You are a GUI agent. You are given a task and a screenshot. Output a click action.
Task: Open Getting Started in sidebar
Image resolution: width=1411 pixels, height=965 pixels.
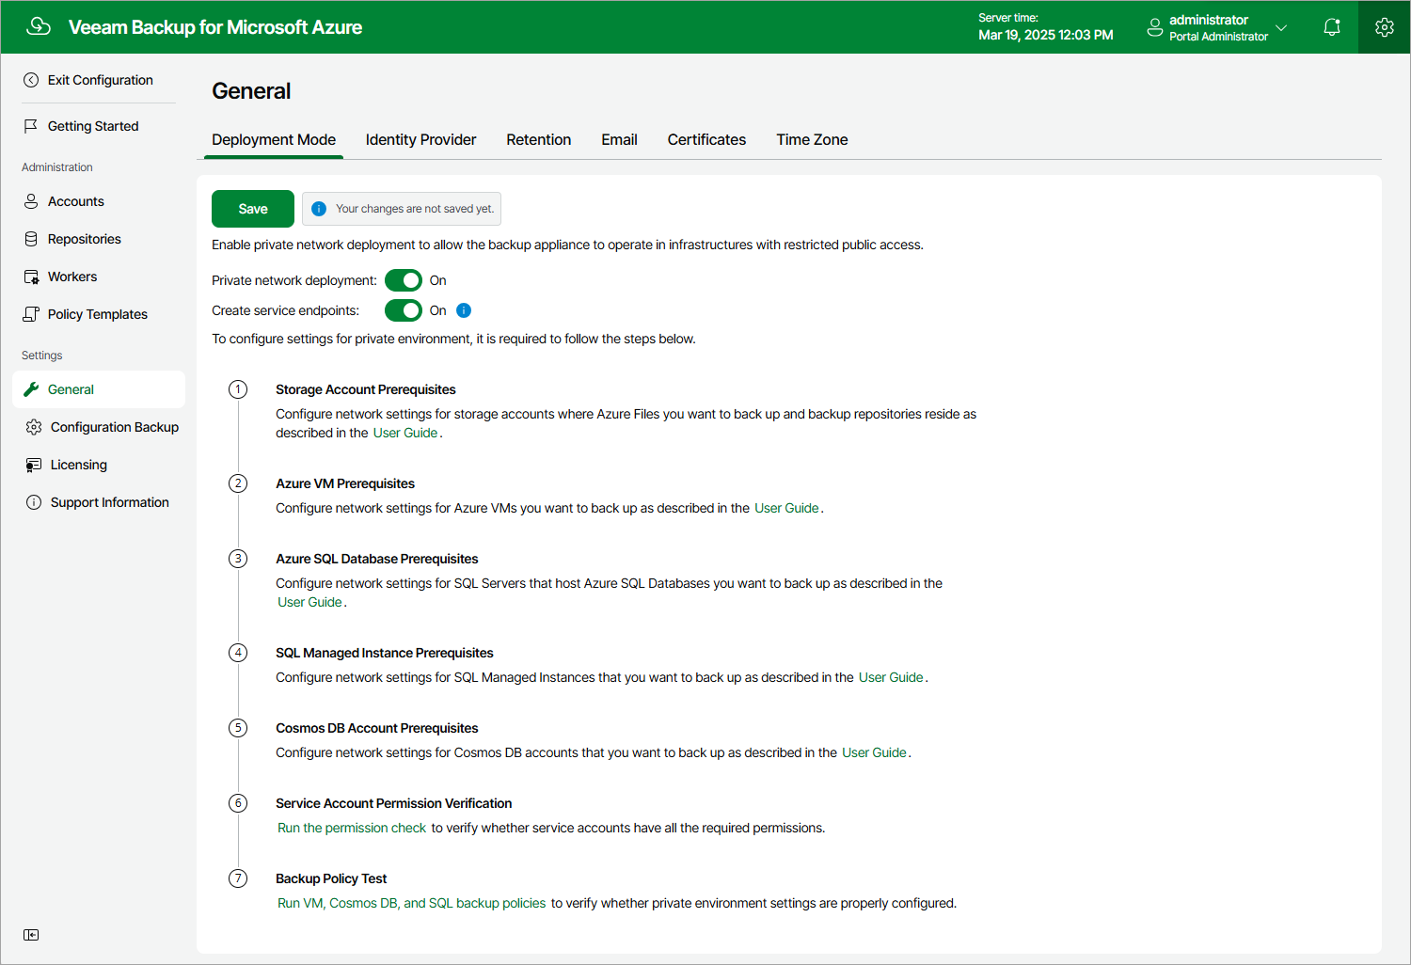[x=93, y=126]
